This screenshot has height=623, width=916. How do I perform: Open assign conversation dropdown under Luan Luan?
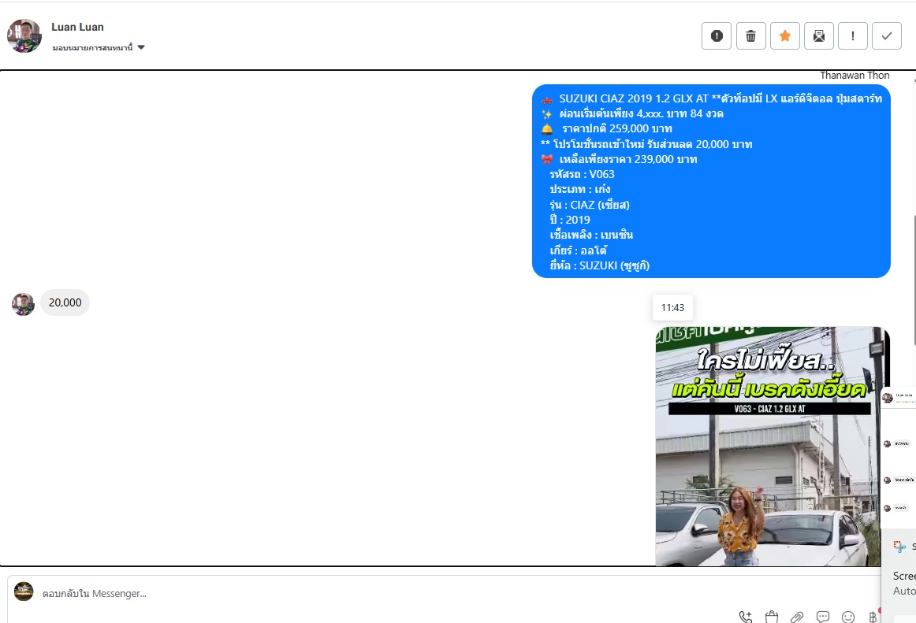point(98,47)
